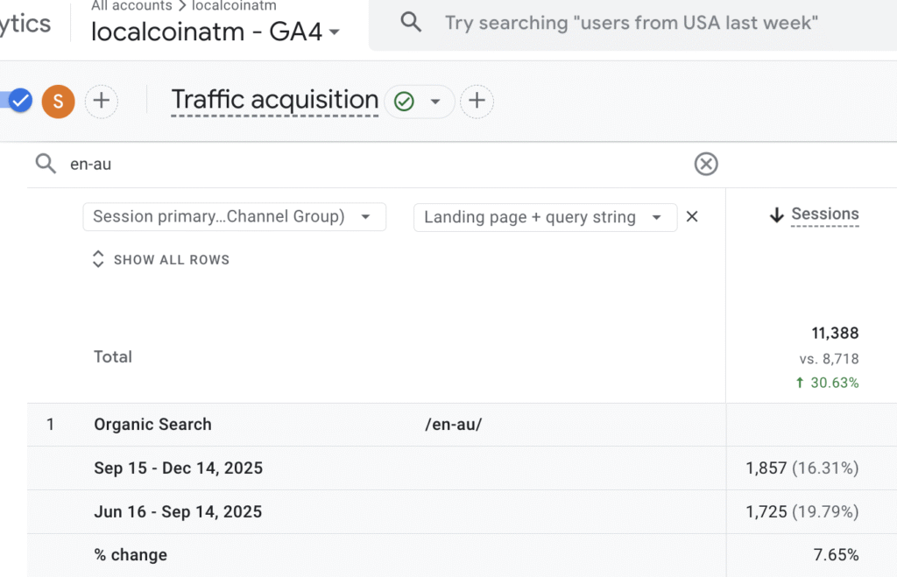Click plus button next to Traffic acquisition

click(477, 102)
